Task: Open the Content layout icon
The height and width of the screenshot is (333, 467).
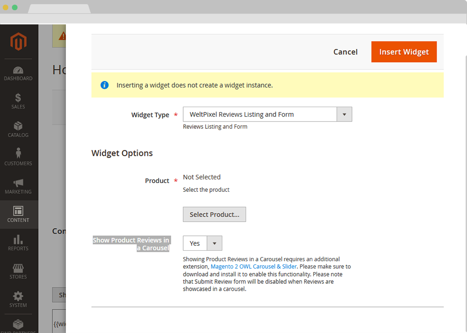Action: pos(18,211)
